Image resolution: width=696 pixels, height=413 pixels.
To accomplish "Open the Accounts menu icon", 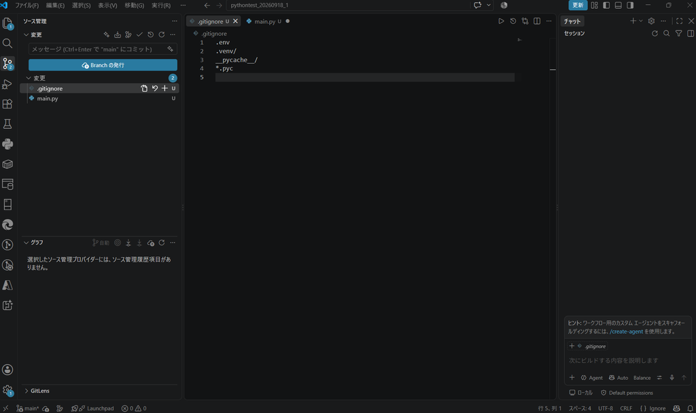I will point(7,370).
